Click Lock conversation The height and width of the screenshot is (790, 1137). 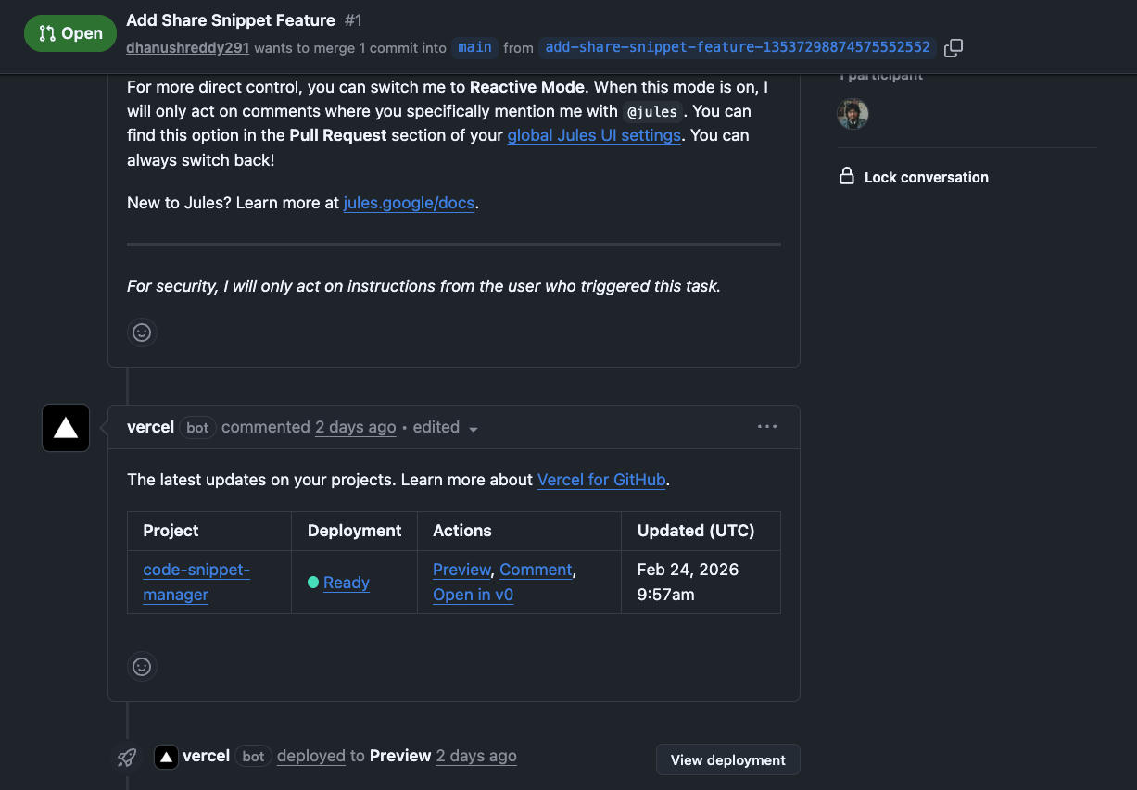coord(926,177)
